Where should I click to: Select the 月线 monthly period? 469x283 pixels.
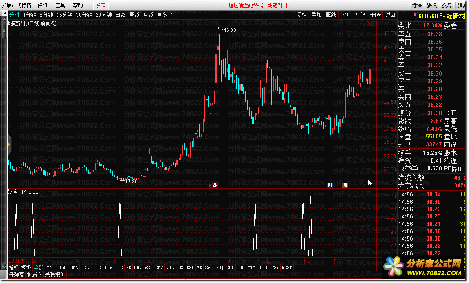[148, 15]
